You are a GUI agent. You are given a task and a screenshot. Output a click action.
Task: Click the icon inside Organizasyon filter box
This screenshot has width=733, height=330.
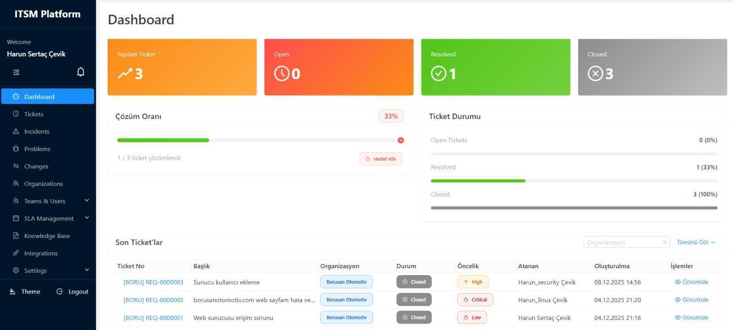click(x=665, y=242)
